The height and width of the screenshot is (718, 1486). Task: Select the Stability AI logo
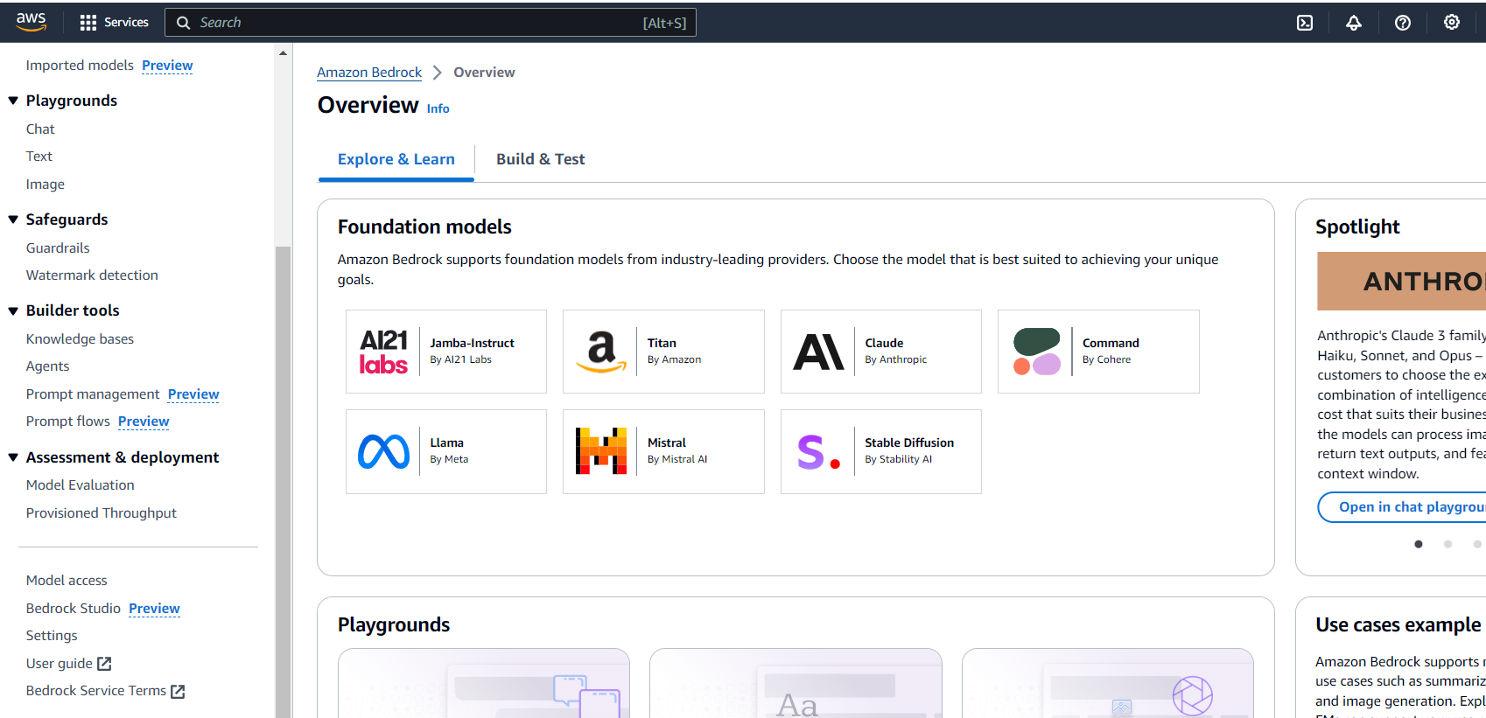coord(819,451)
